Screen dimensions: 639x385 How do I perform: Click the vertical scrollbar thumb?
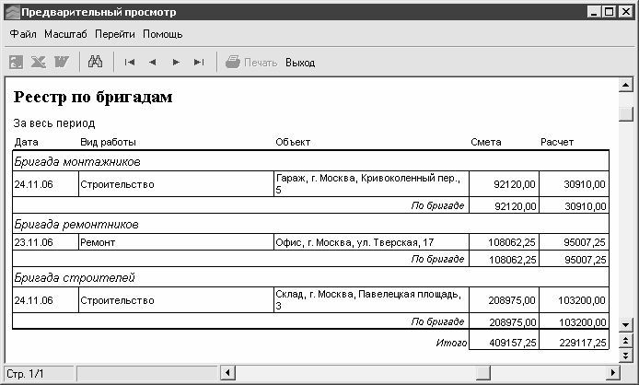click(x=626, y=113)
